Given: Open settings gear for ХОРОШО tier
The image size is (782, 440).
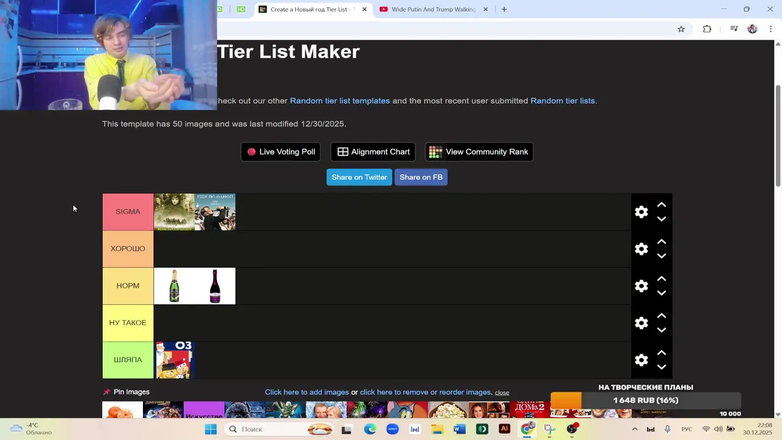Looking at the screenshot, I should [x=641, y=249].
